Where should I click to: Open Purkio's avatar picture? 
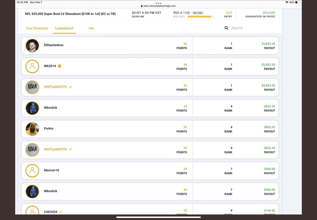tap(32, 129)
